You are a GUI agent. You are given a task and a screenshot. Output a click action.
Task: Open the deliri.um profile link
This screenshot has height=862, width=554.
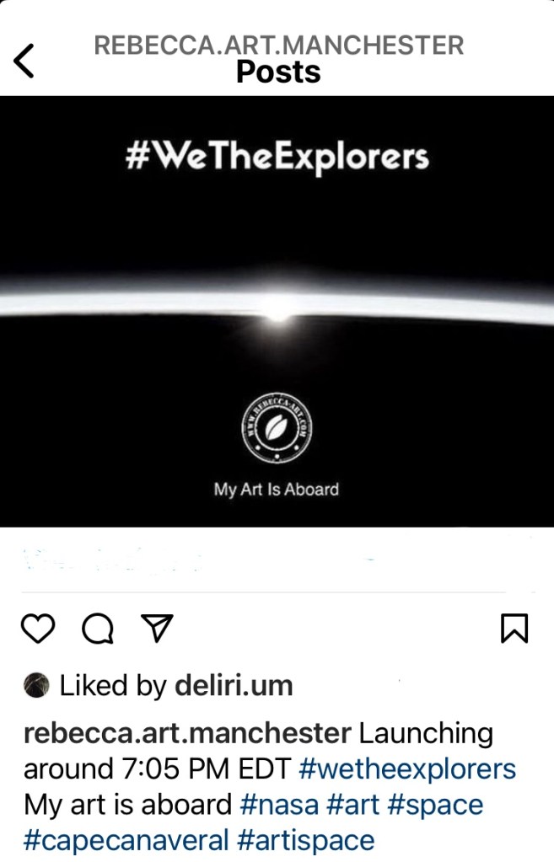(234, 686)
